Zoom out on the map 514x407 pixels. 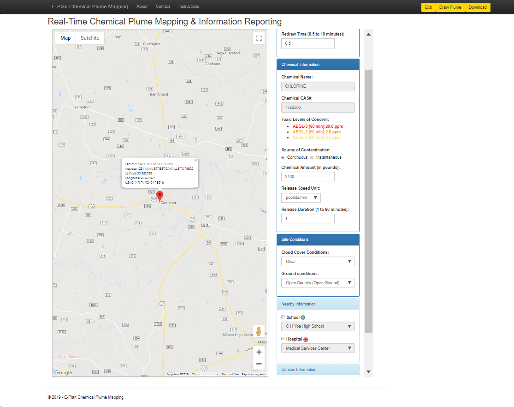pos(259,364)
